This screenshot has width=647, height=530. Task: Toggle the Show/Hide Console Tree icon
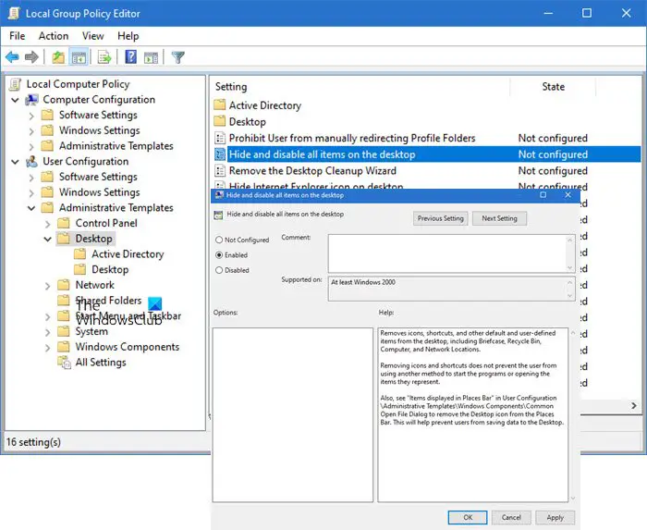79,57
